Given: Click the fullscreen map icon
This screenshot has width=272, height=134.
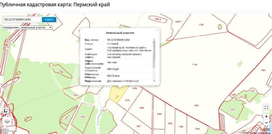Looking at the screenshot, I should click(266, 107).
